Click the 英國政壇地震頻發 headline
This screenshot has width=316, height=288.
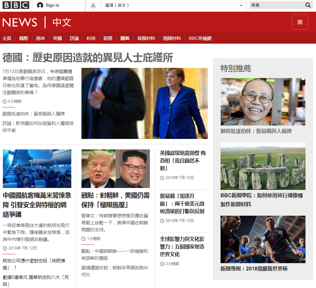(183, 161)
